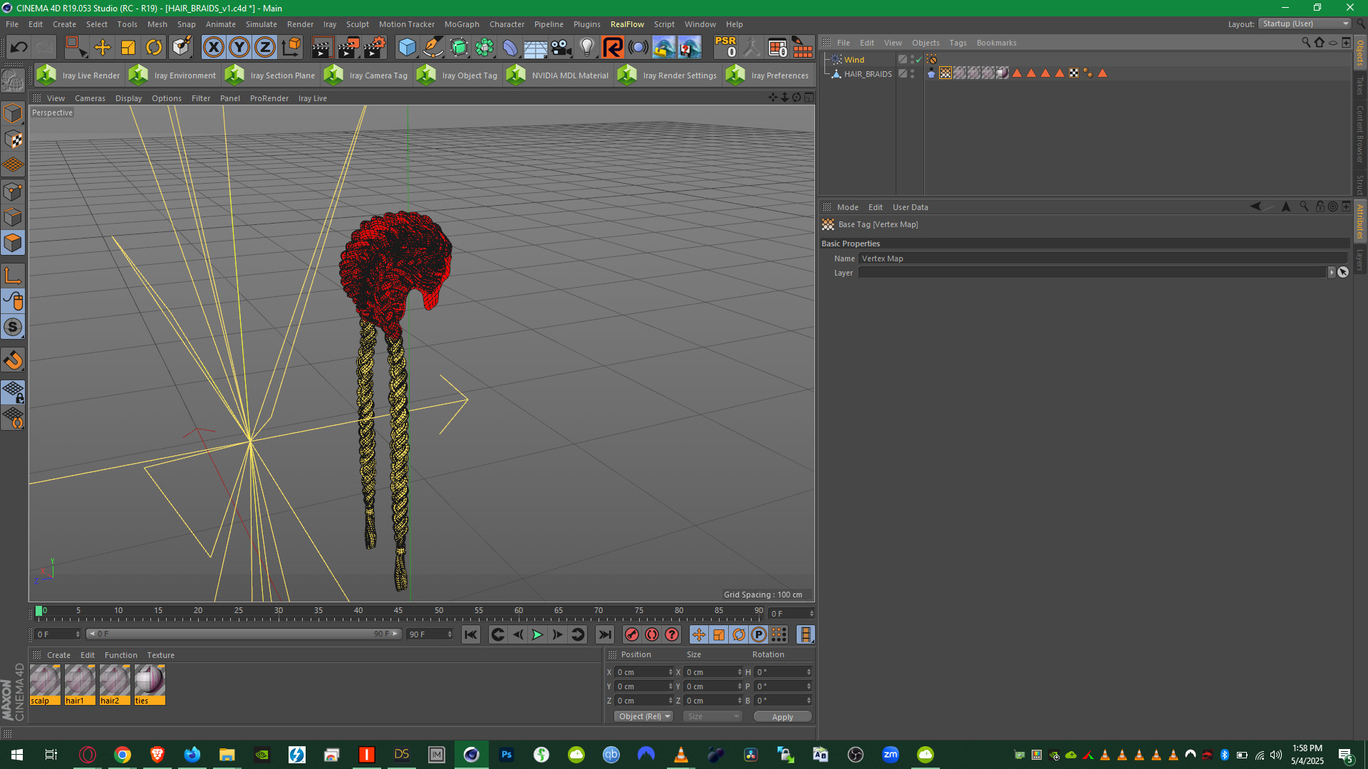1368x769 pixels.
Task: Open the Selection tool flyout in top toolbar
Action: (x=76, y=48)
